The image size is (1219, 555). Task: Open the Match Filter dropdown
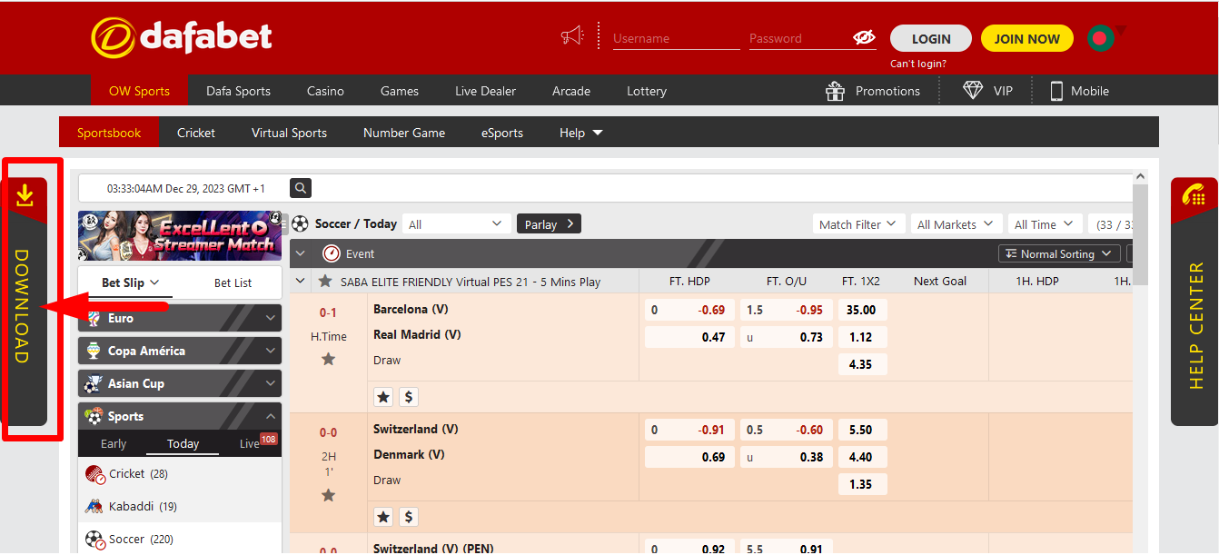coord(857,223)
